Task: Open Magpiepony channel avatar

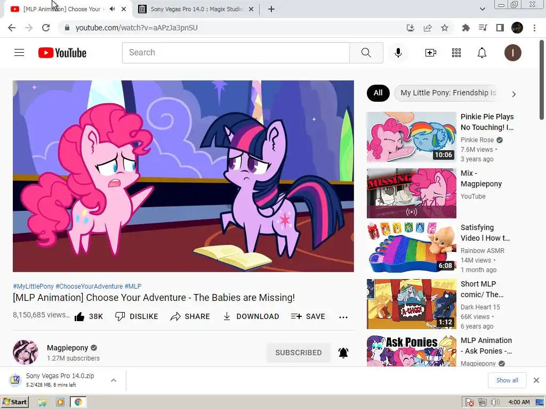Action: coord(26,353)
